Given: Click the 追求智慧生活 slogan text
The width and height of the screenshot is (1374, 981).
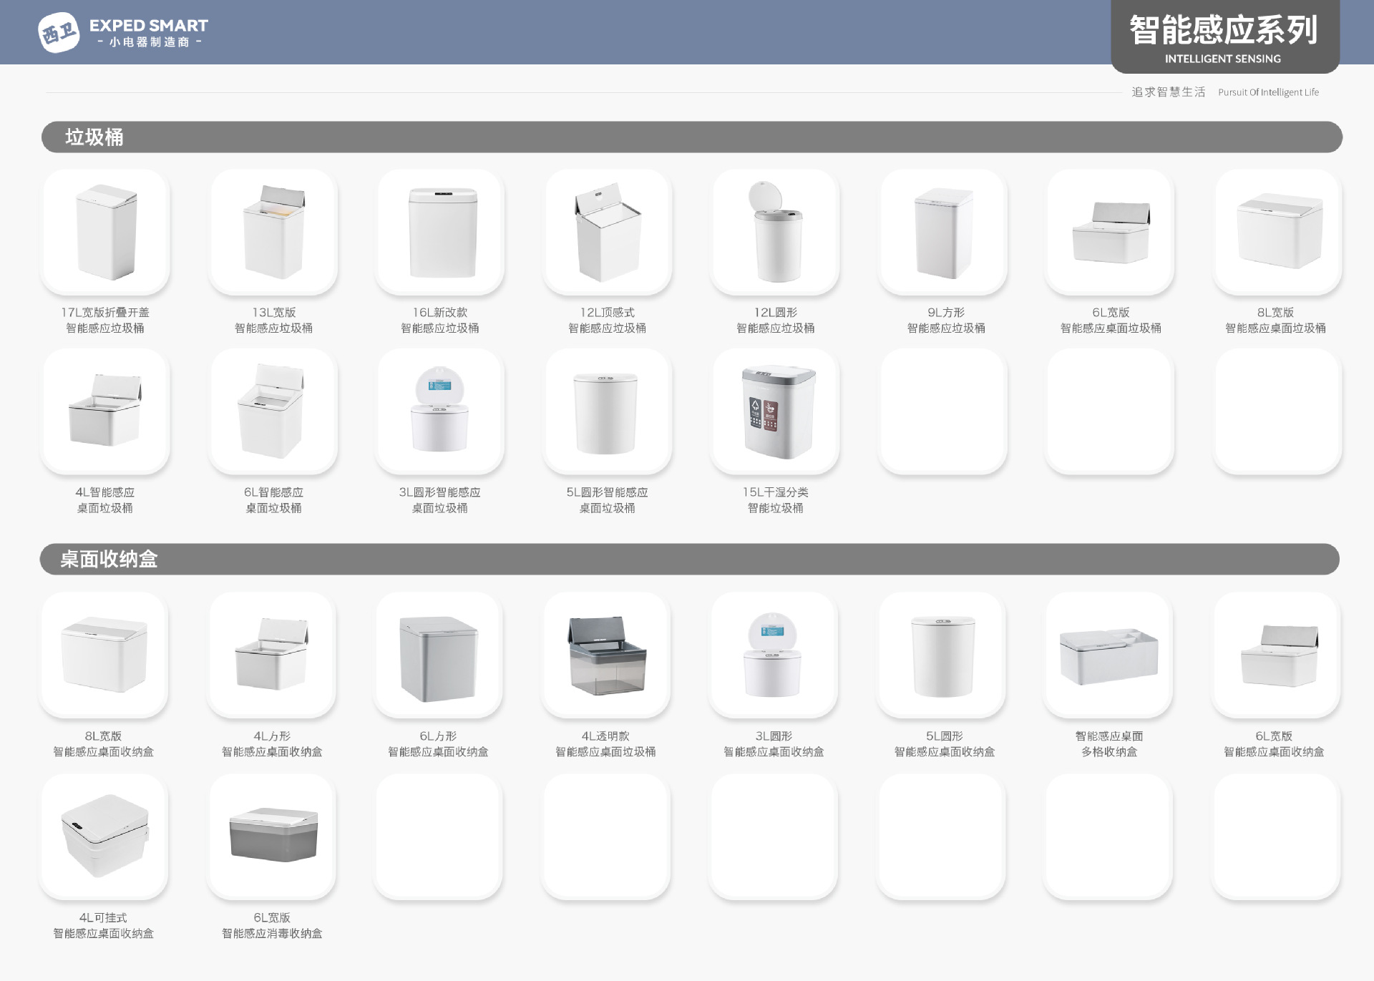Looking at the screenshot, I should click(1168, 92).
